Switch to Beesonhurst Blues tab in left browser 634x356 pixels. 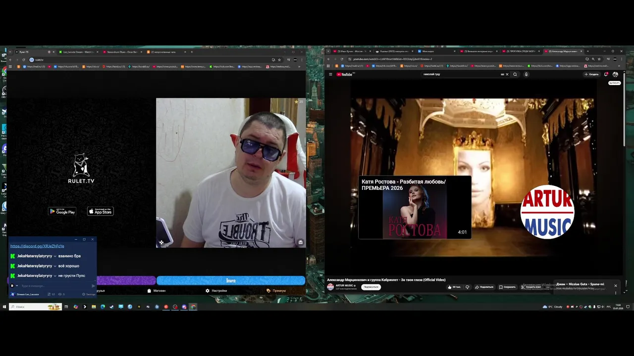click(x=122, y=52)
